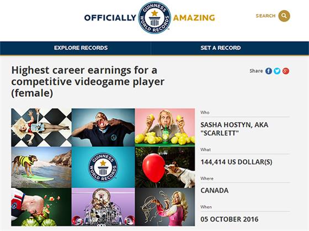Select the checkered floor woman photo
Image resolution: width=309 pixels, height=231 pixels.
point(41,128)
